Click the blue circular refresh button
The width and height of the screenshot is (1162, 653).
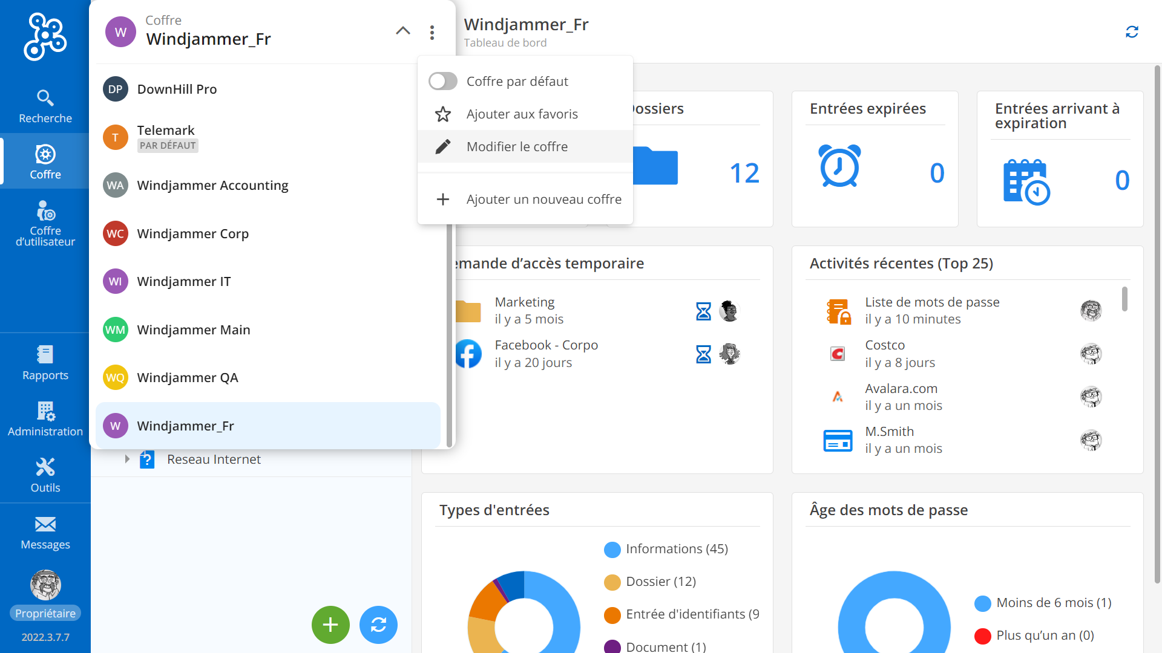pyautogui.click(x=378, y=625)
